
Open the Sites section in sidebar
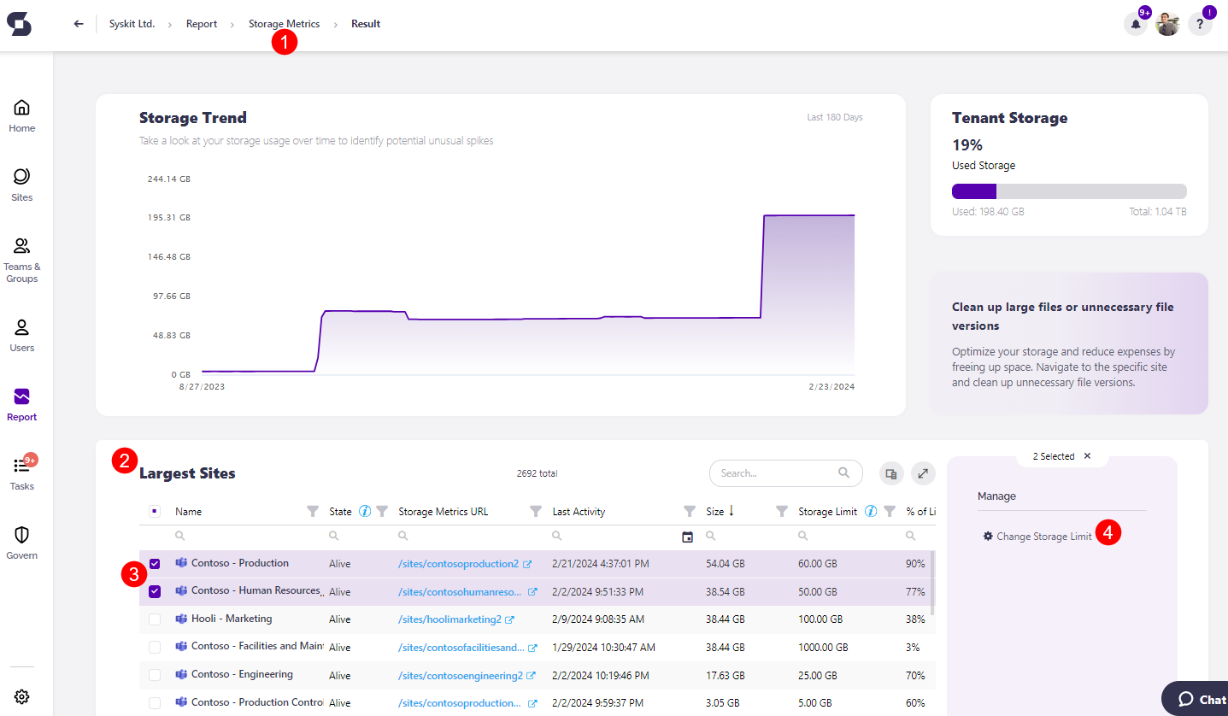[21, 179]
